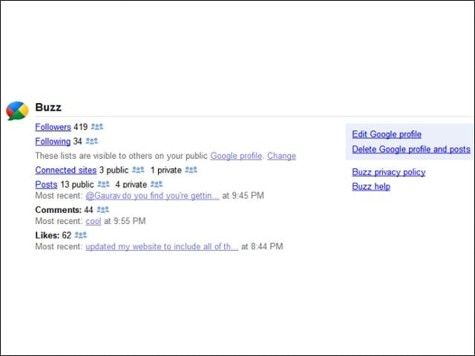This screenshot has height=356, width=475.
Task: Click people icon after Connected sites 3 public
Action: coord(138,170)
